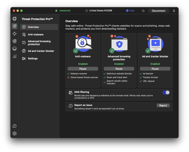Click Enabled status under Ad and tracker blocker
This screenshot has width=189, height=152.
click(155, 64)
